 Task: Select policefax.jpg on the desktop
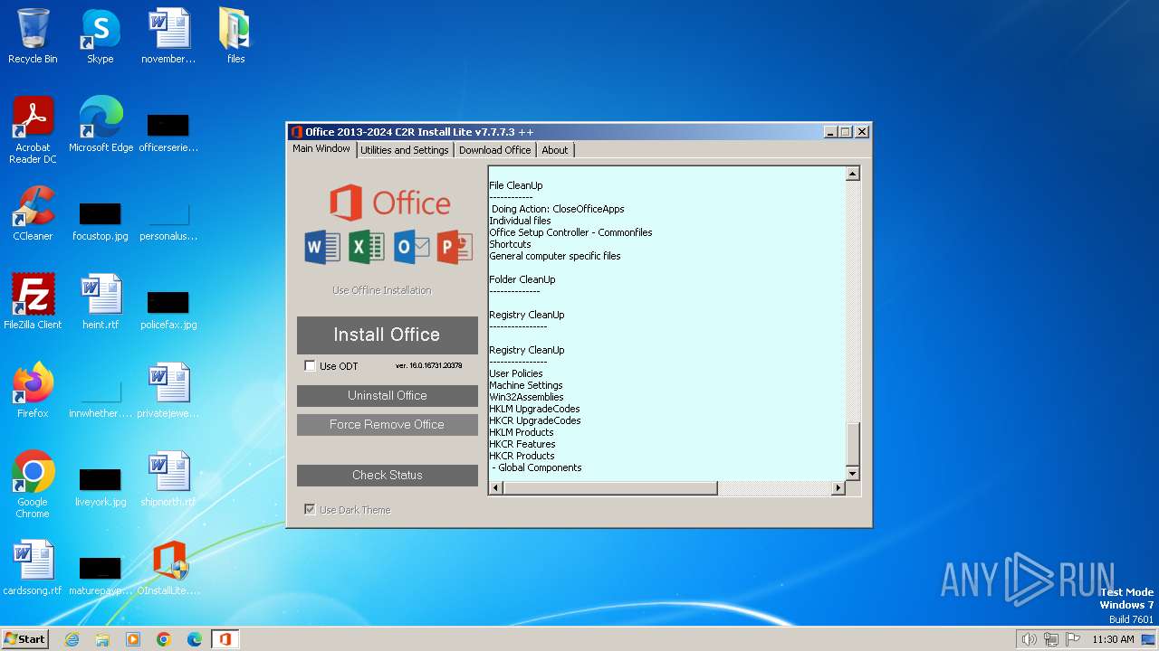[168, 309]
